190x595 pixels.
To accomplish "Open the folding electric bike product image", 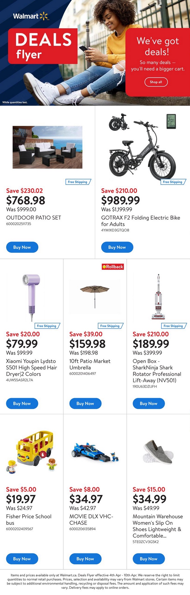I will coord(142,149).
